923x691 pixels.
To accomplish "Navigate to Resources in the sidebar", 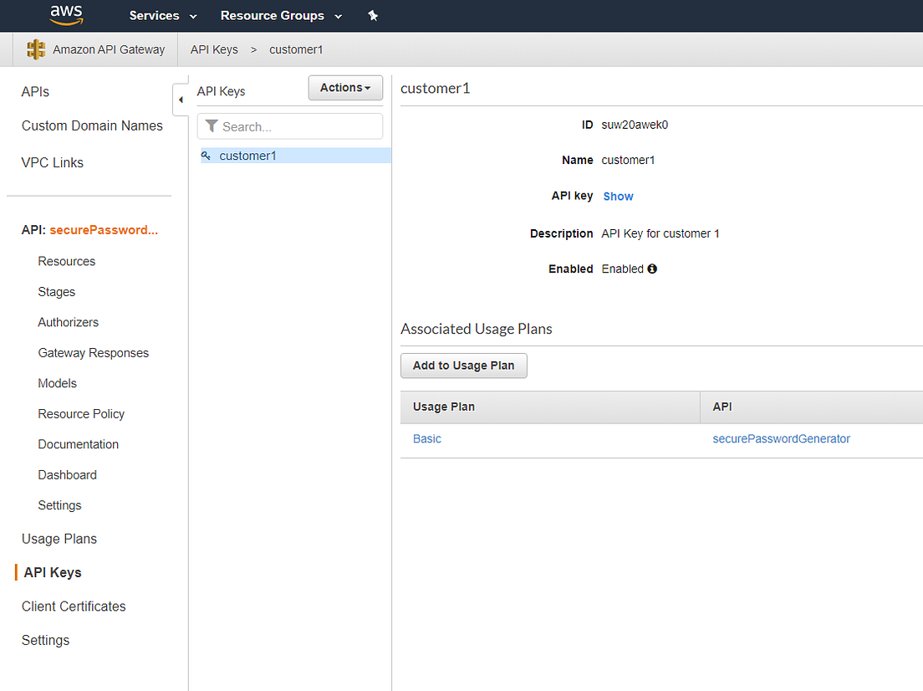I will (66, 261).
